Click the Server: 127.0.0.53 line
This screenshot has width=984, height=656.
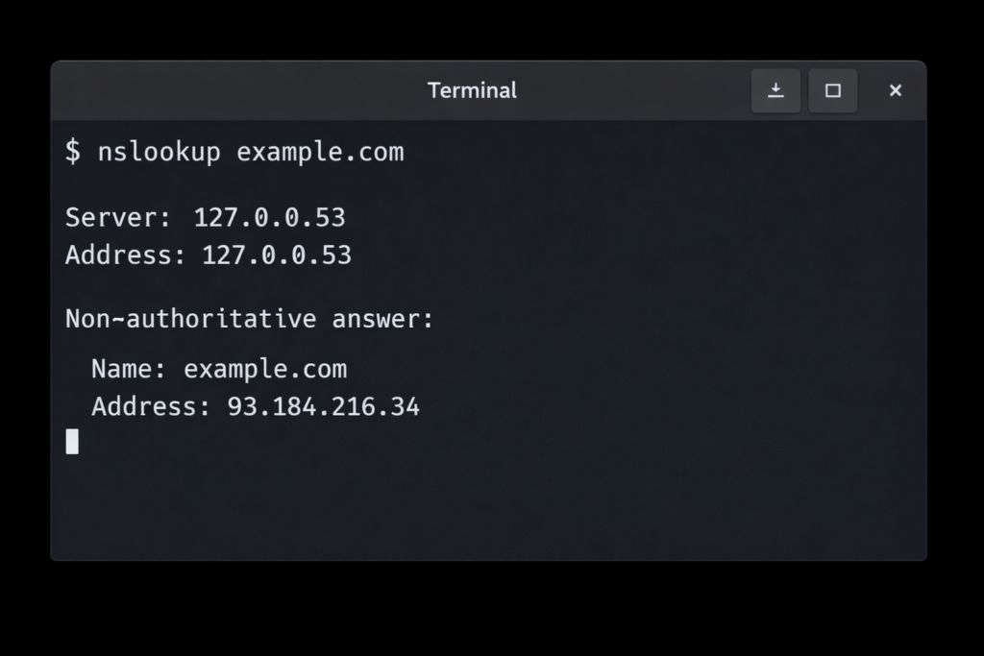pos(205,217)
